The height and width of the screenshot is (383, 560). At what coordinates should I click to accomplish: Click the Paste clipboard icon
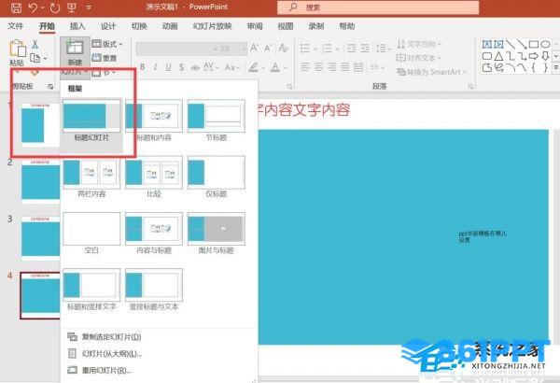pyautogui.click(x=17, y=49)
